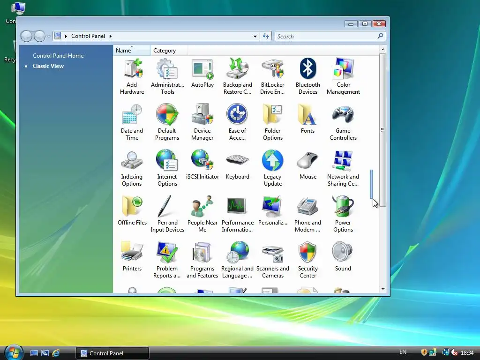Select Classic View in sidebar
Viewport: 480px width, 360px height.
click(x=48, y=66)
